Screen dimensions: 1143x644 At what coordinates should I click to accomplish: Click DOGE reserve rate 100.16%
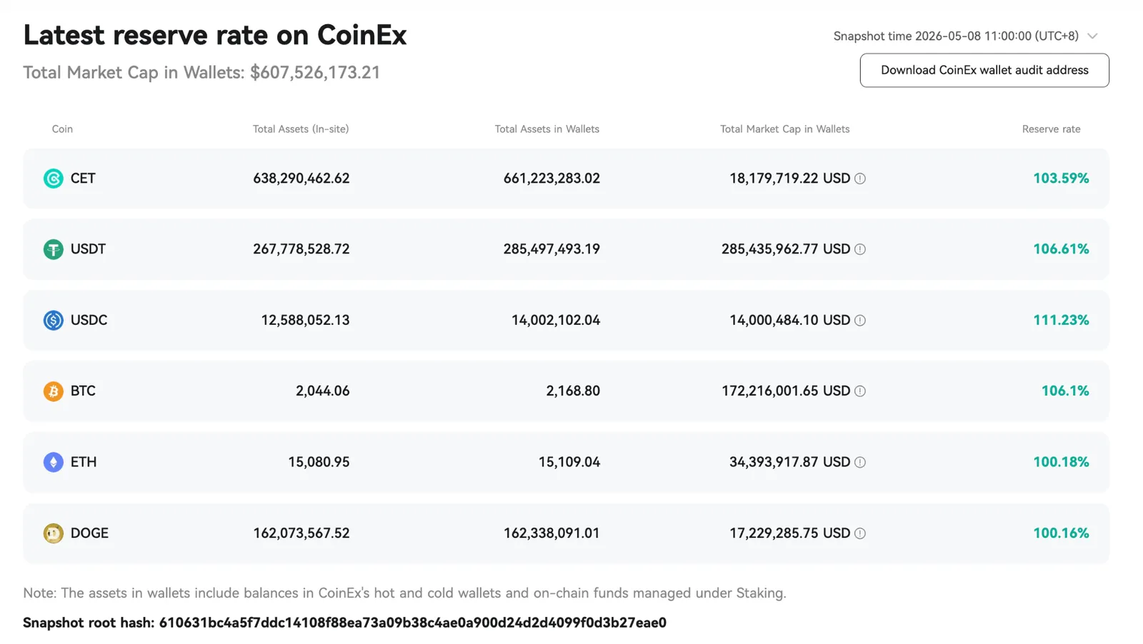1061,533
